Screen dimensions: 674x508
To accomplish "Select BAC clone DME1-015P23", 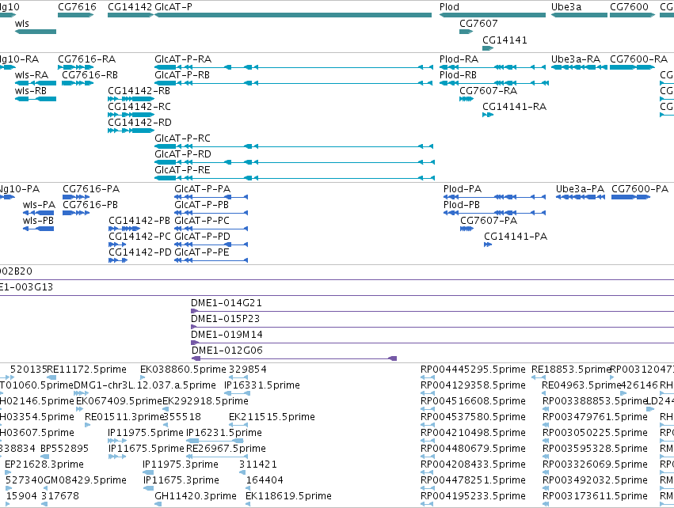I will pyautogui.click(x=432, y=327).
